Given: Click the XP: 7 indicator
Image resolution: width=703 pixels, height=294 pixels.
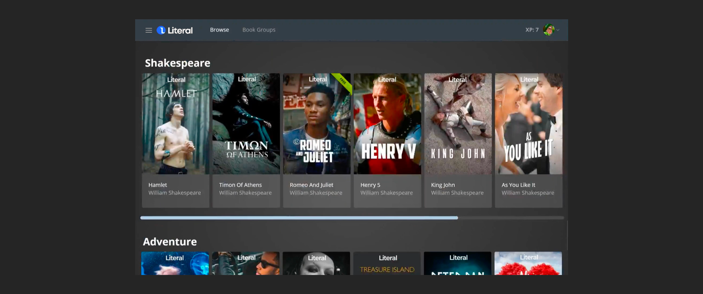Looking at the screenshot, I should coord(532,30).
